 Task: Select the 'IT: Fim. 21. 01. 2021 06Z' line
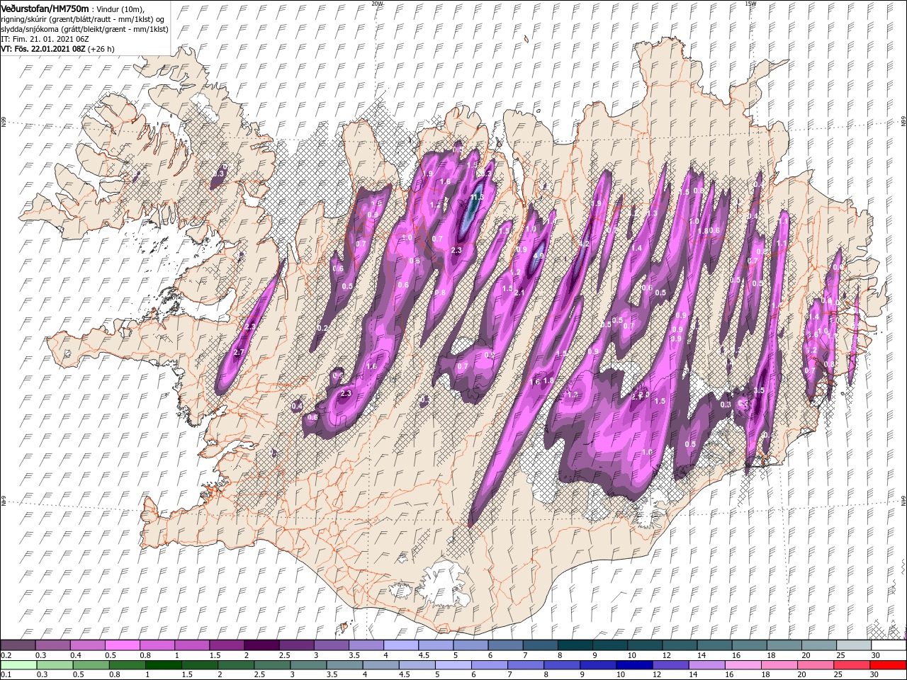pos(45,39)
